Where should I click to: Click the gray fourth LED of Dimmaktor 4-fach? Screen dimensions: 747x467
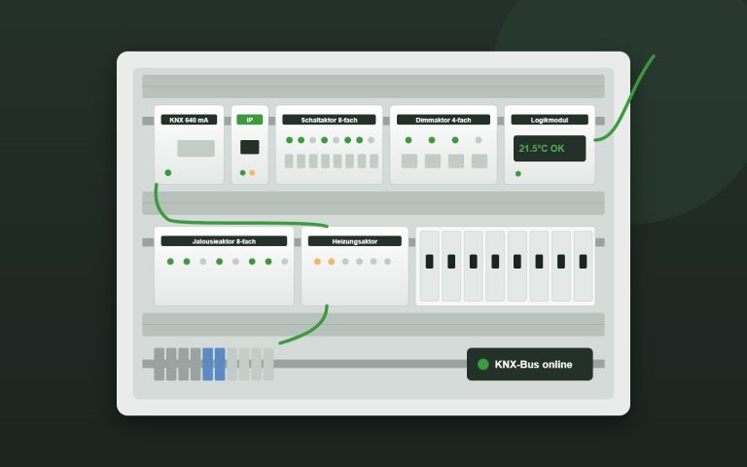[x=479, y=140]
